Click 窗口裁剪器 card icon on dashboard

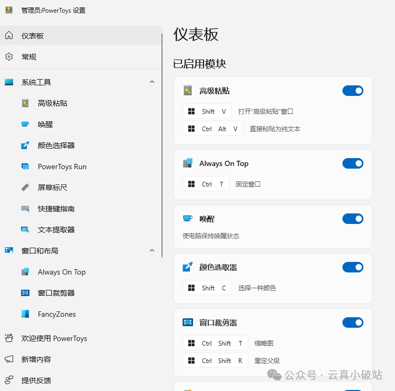[x=188, y=322]
